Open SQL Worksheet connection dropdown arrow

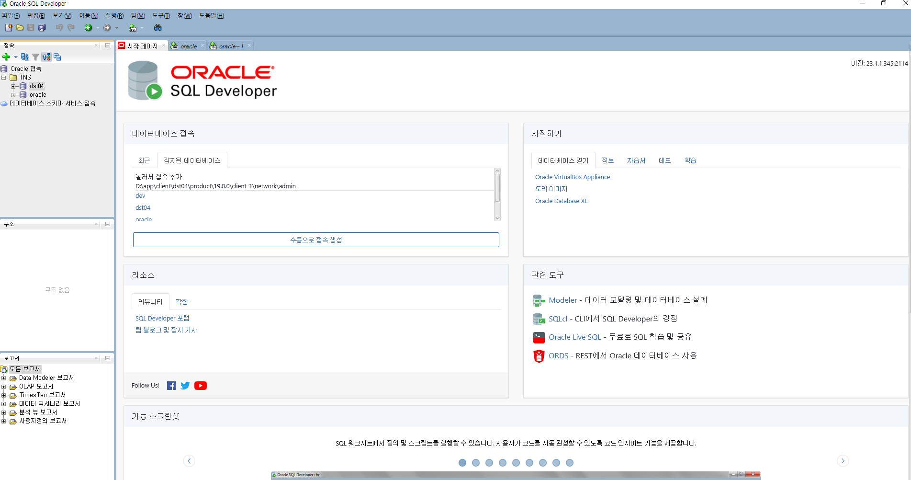(x=142, y=28)
